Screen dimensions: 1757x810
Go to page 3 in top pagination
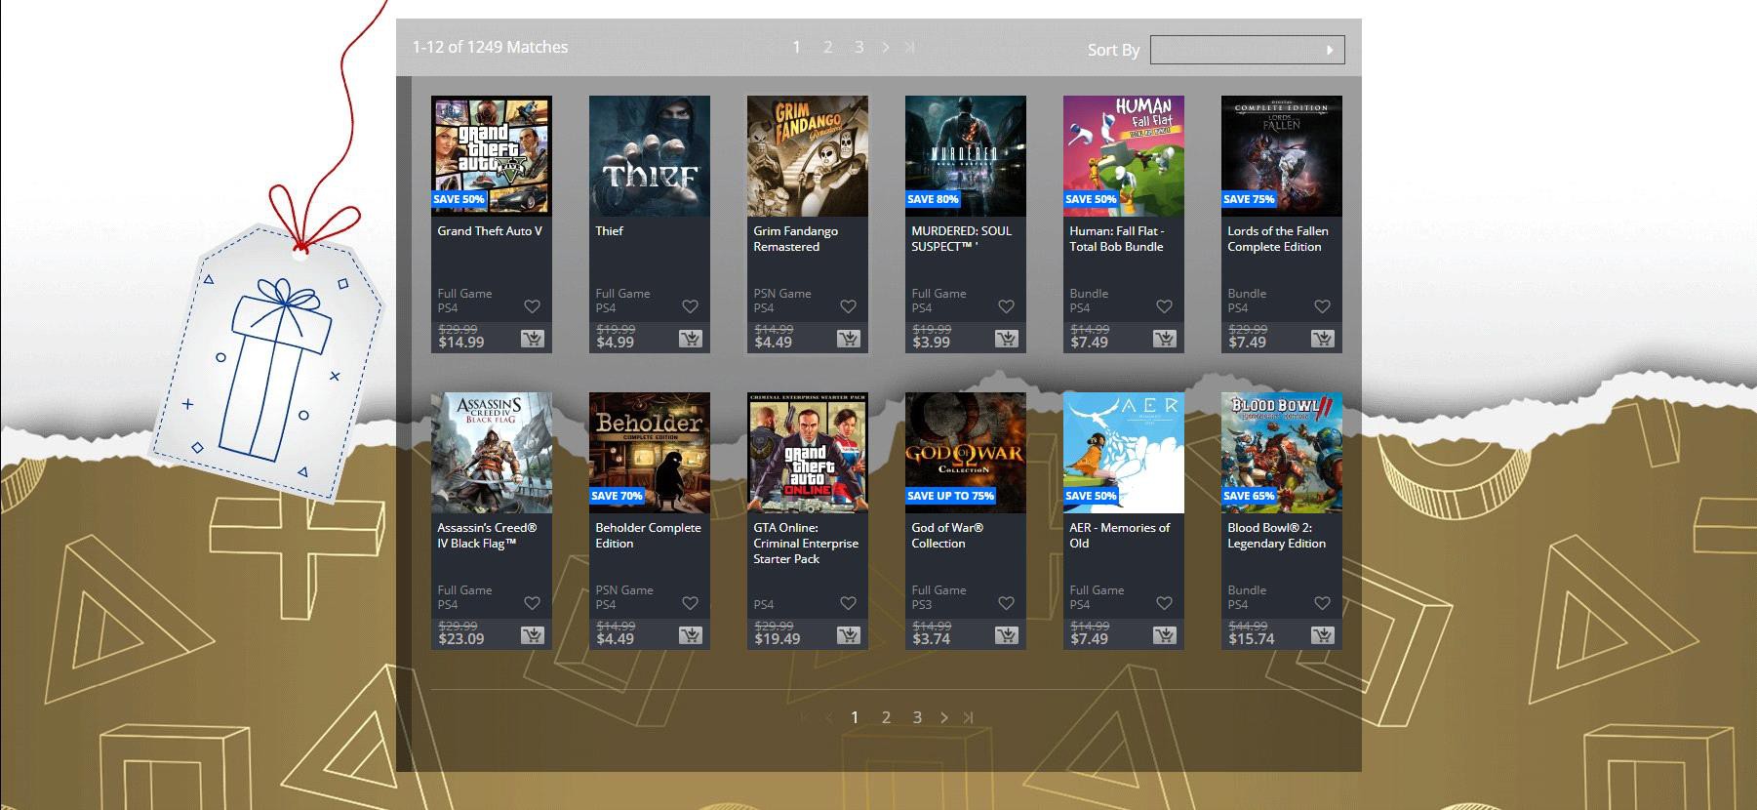click(859, 47)
